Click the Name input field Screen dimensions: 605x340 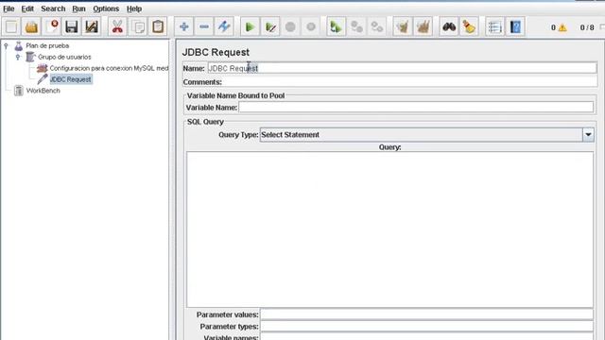coord(402,68)
